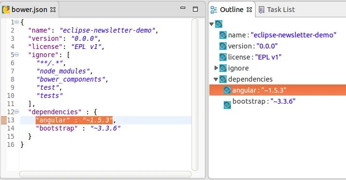Close the Outline view
The width and height of the screenshot is (346, 180).
coord(249,10)
